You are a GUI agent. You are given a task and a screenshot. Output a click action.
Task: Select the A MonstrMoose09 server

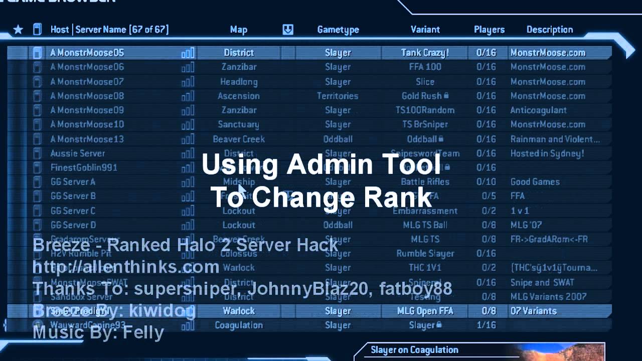(309, 110)
